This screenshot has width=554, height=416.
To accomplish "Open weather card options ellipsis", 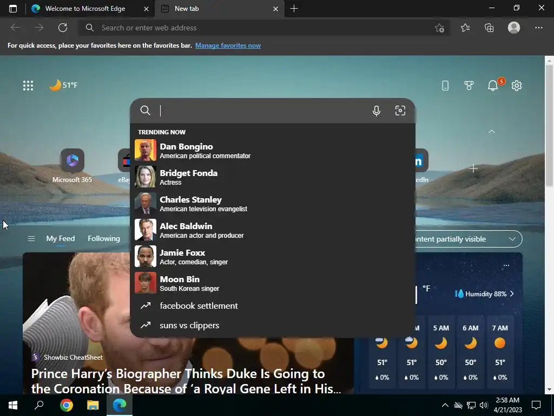I will pos(506,265).
